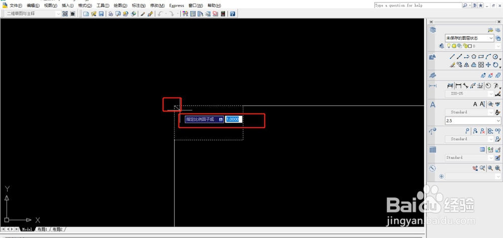Click the Zoom Extents magnifier icon
This screenshot has height=238, width=503.
click(497, 168)
